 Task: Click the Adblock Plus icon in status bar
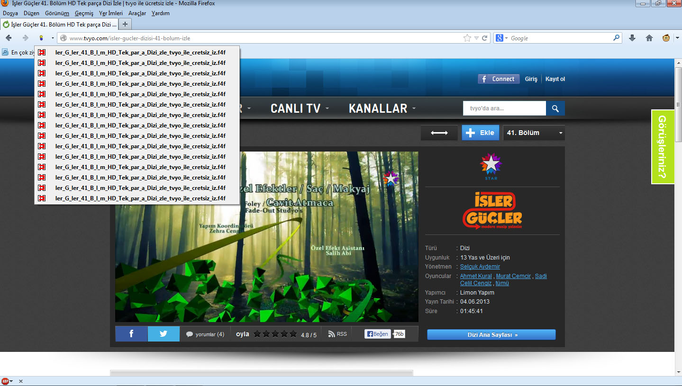(x=6, y=381)
